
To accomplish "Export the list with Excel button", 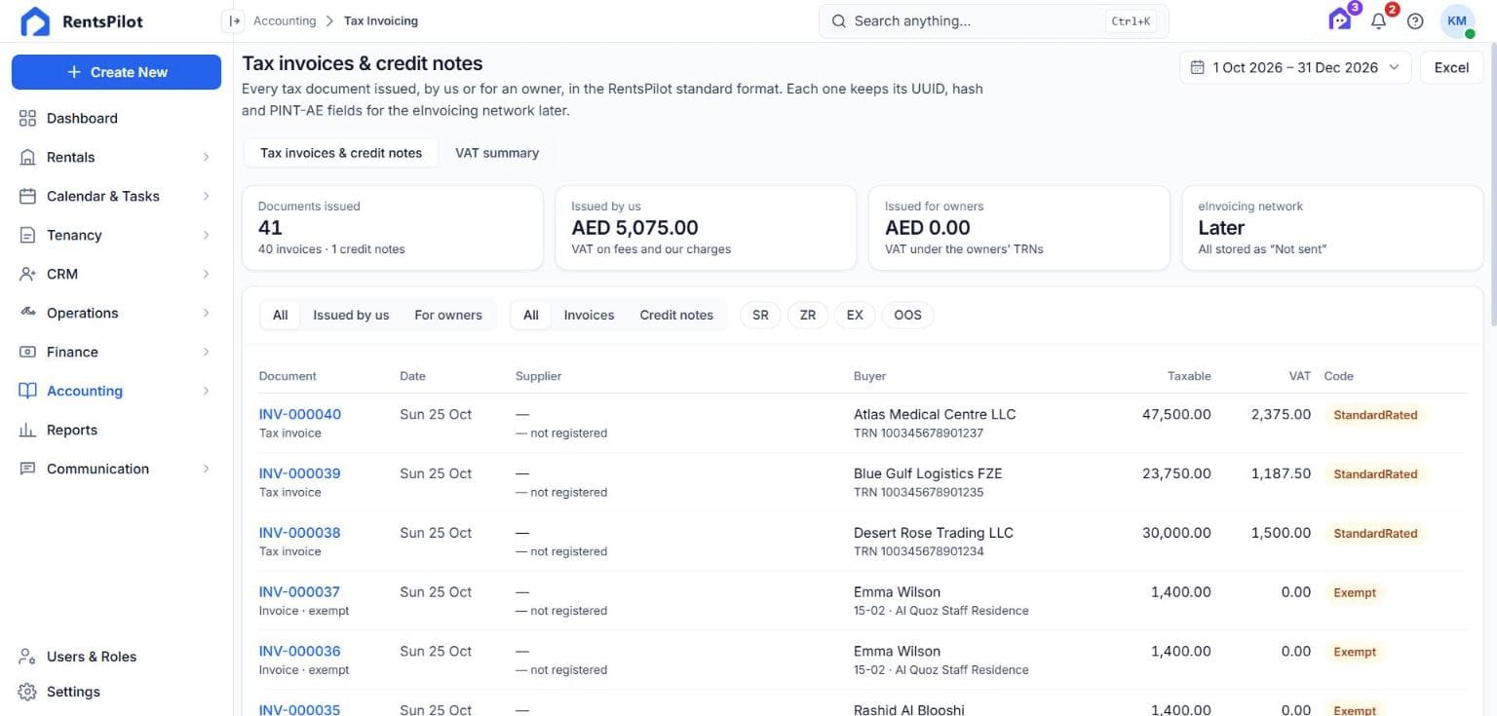I will [x=1451, y=67].
